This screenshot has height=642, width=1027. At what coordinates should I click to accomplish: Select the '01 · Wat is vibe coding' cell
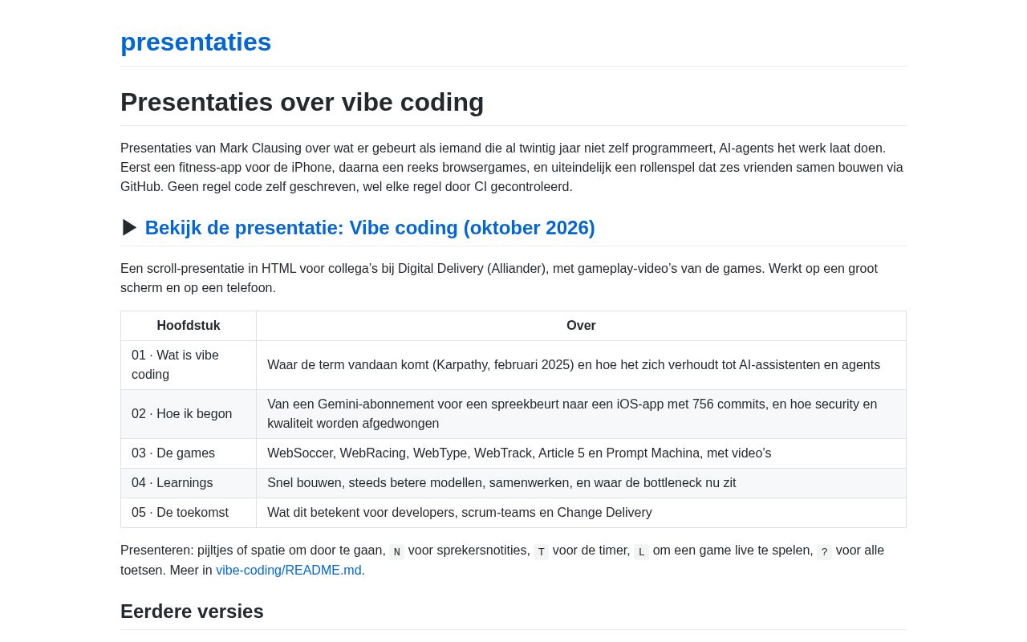pyautogui.click(x=189, y=365)
